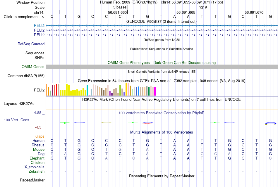Click the 'hg19' label after the scale bar
Viewport: 278px width, 187px height.
pos(203,7)
